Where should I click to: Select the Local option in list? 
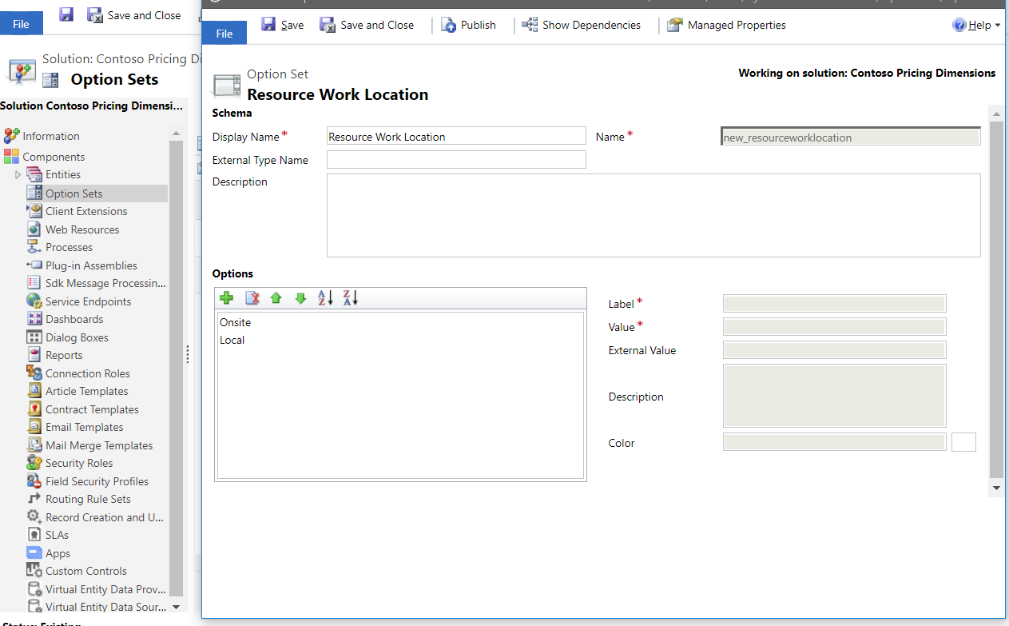232,340
